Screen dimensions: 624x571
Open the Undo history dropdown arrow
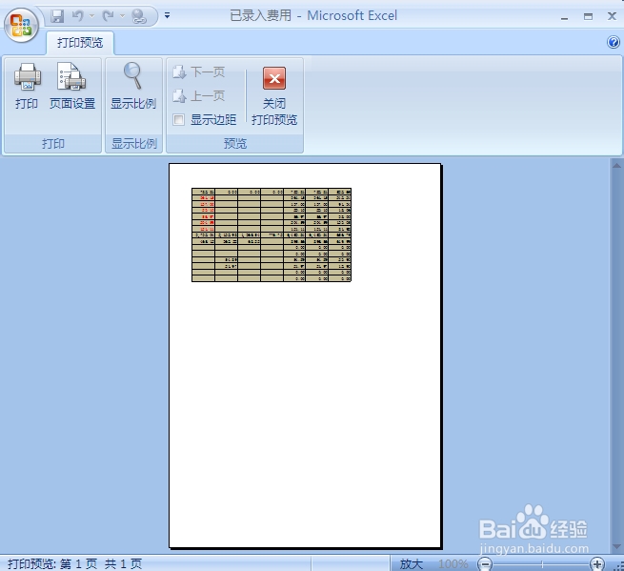(x=91, y=16)
